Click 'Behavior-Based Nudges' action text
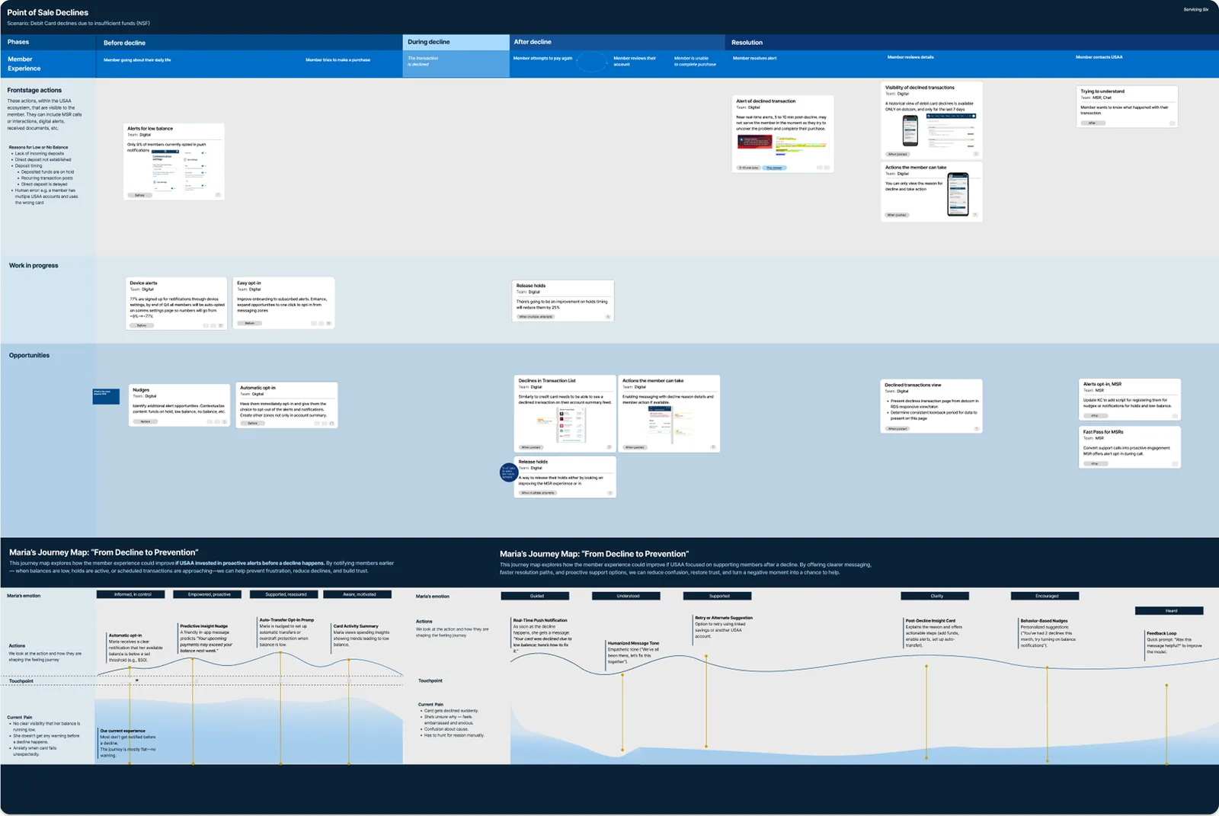 (x=1045, y=621)
